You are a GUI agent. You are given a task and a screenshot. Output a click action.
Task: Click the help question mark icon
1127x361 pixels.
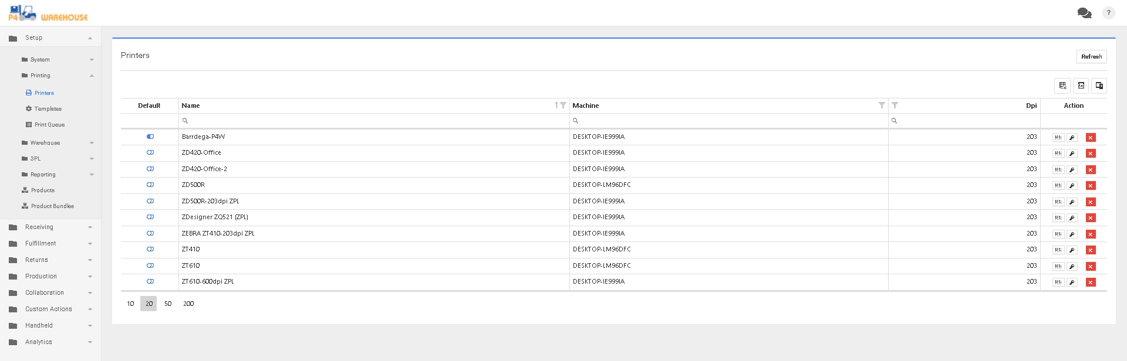[1108, 13]
